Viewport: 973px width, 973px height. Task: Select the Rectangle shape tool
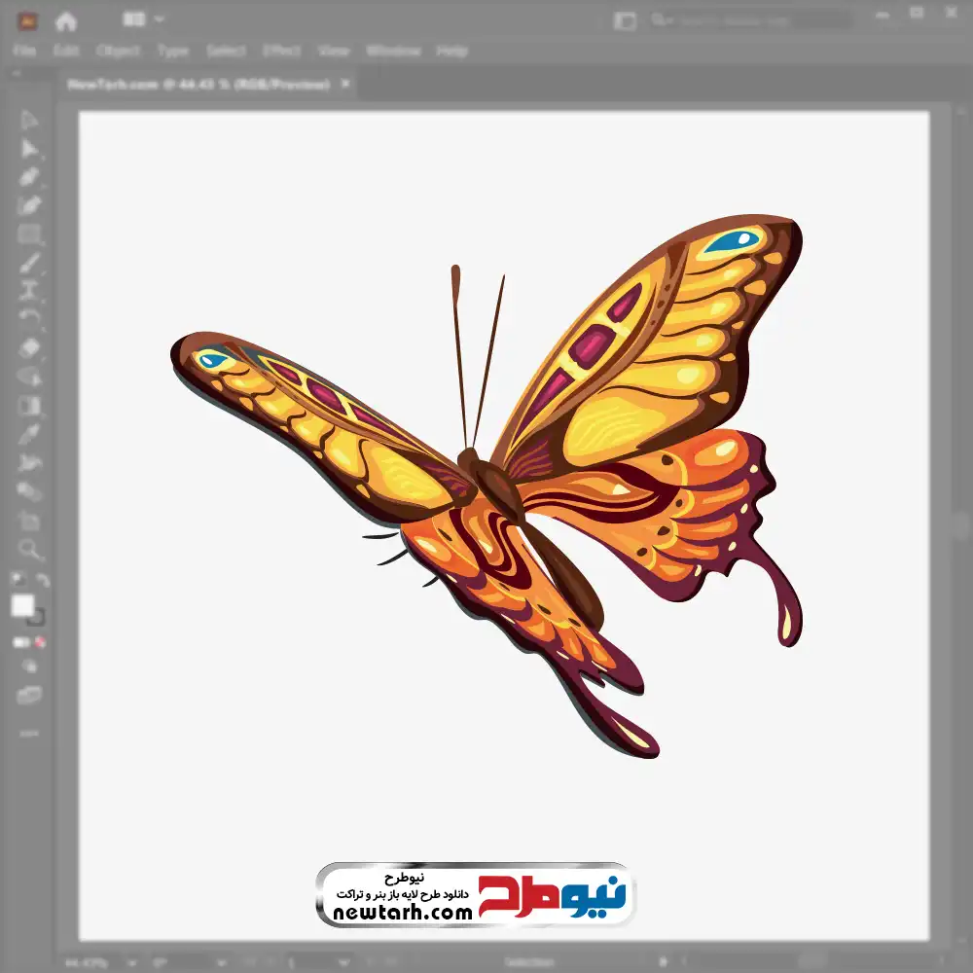(29, 234)
